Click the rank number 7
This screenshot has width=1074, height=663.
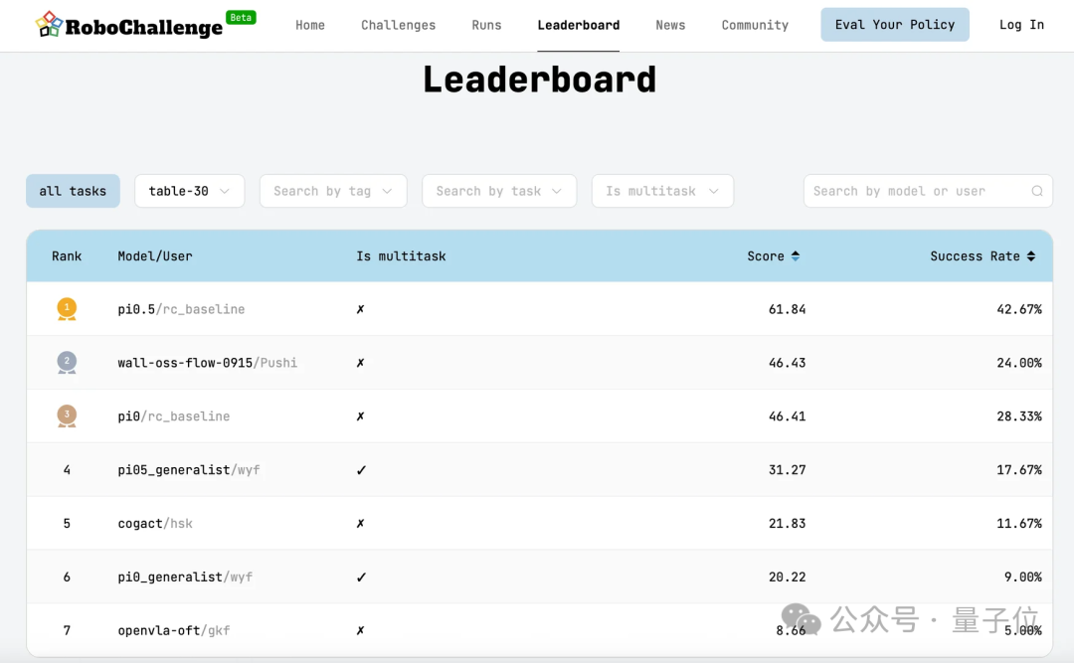click(67, 630)
